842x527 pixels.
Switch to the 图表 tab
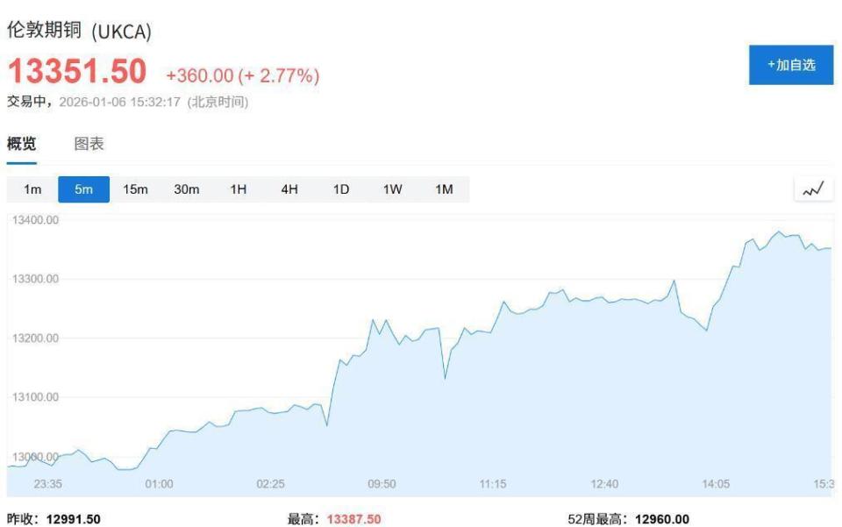pyautogui.click(x=90, y=143)
